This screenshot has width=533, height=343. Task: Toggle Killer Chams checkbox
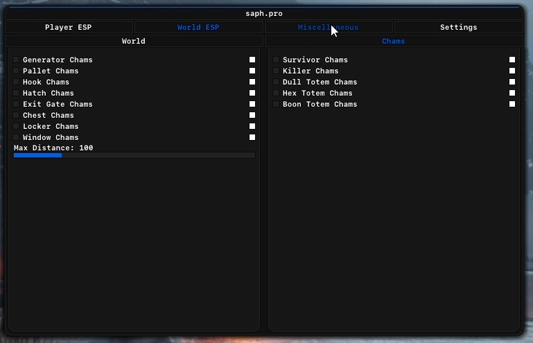pyautogui.click(x=276, y=71)
